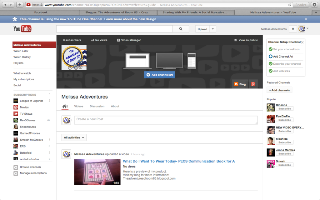Subscribe to nigahiga
Screen dimensions: 320x200
click(285, 142)
